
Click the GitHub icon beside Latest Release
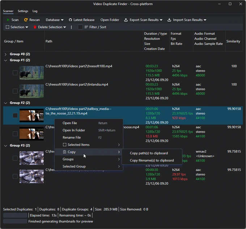(70, 20)
